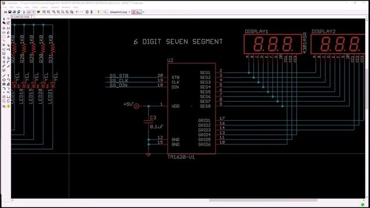Click the DISPLAY1 component label
The height and width of the screenshot is (208, 370).
click(257, 31)
